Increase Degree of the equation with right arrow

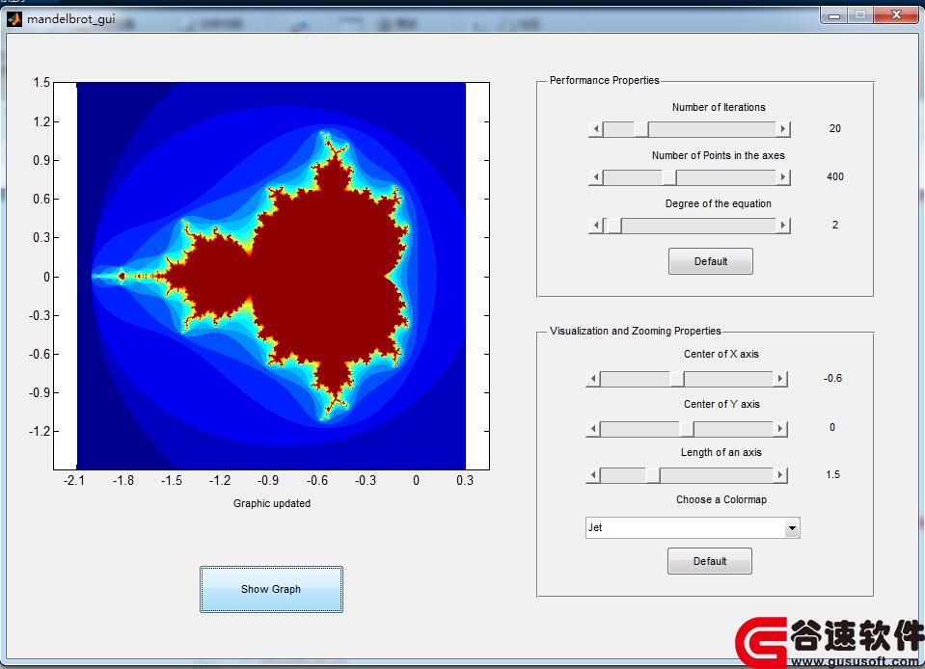(x=783, y=226)
